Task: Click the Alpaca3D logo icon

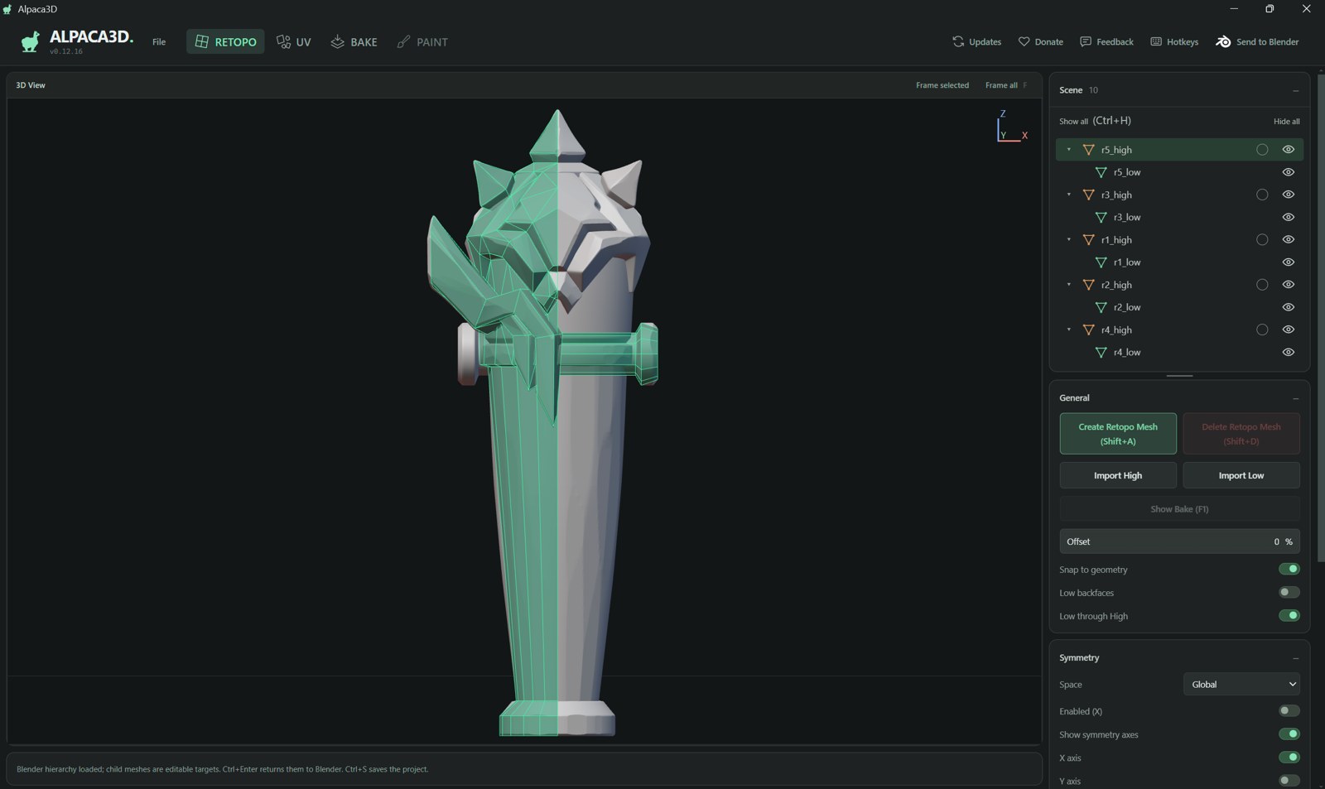Action: (31, 41)
